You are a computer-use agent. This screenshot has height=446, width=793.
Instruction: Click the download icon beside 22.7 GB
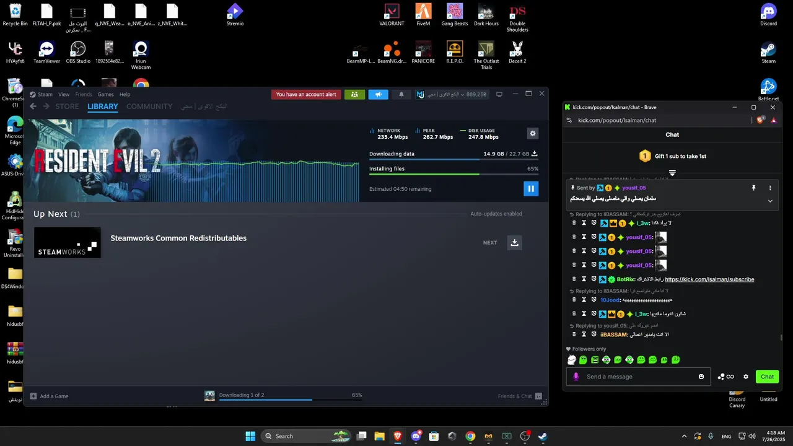pyautogui.click(x=535, y=154)
